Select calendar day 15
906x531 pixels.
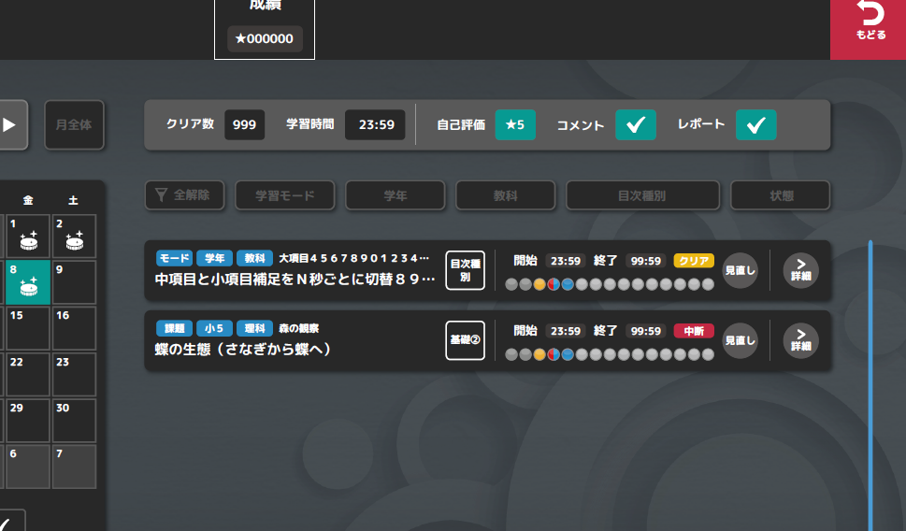(28, 328)
